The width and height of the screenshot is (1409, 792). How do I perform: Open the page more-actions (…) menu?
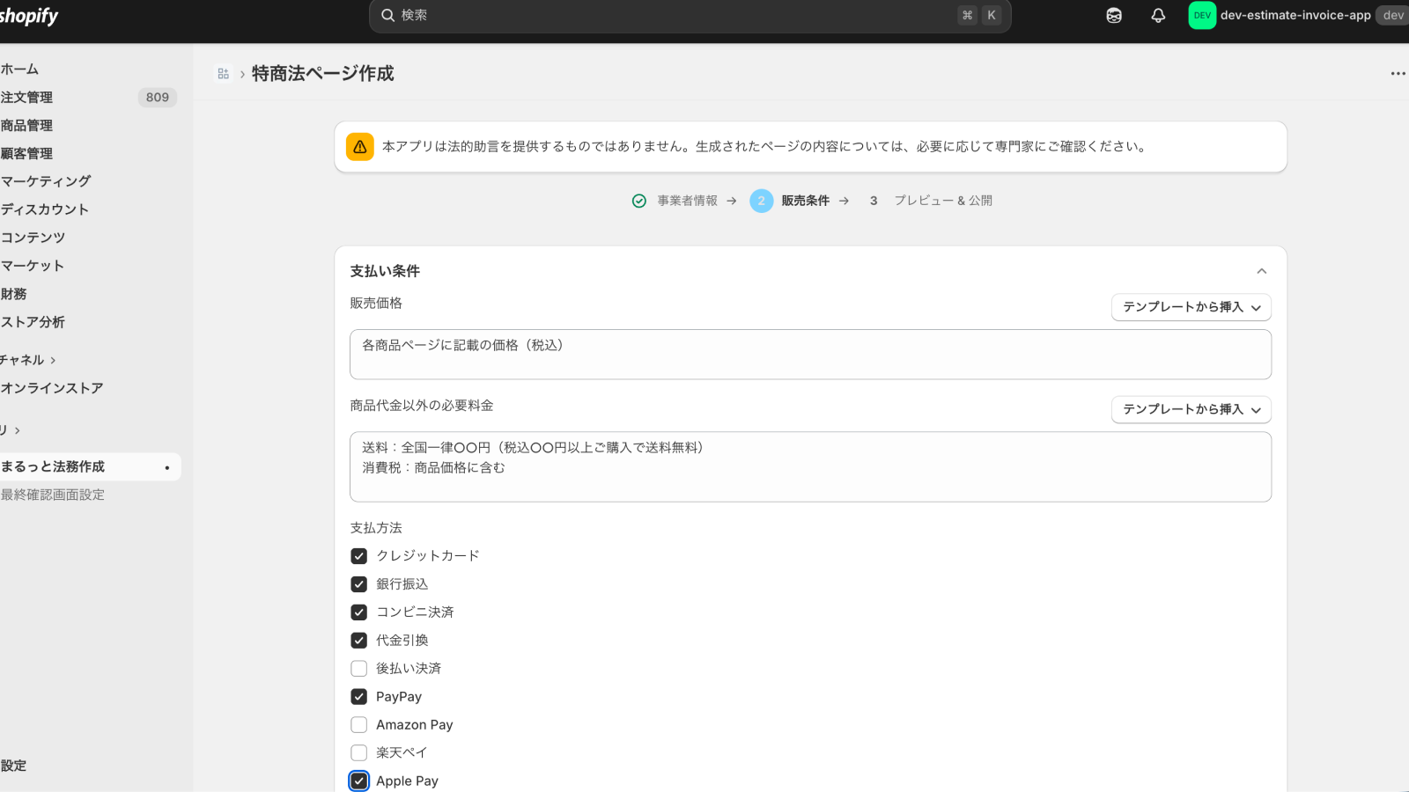pyautogui.click(x=1398, y=73)
